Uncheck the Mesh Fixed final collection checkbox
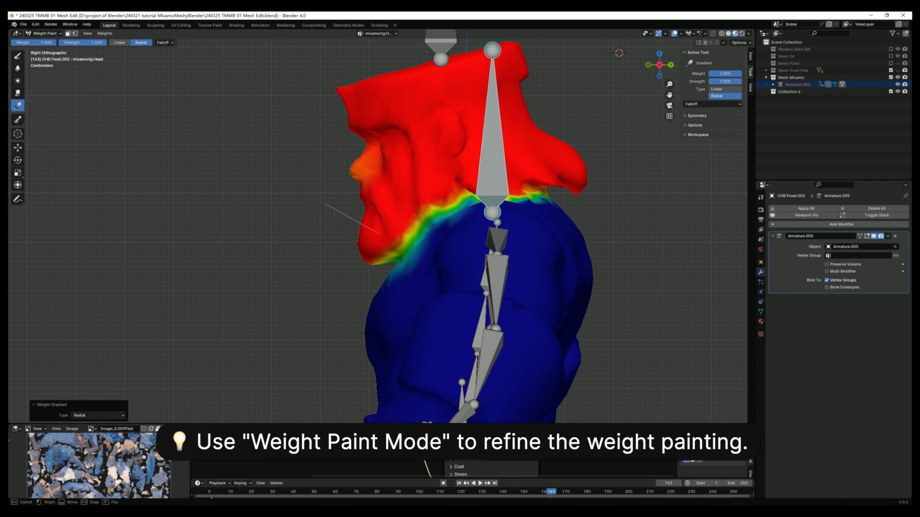 tap(891, 70)
